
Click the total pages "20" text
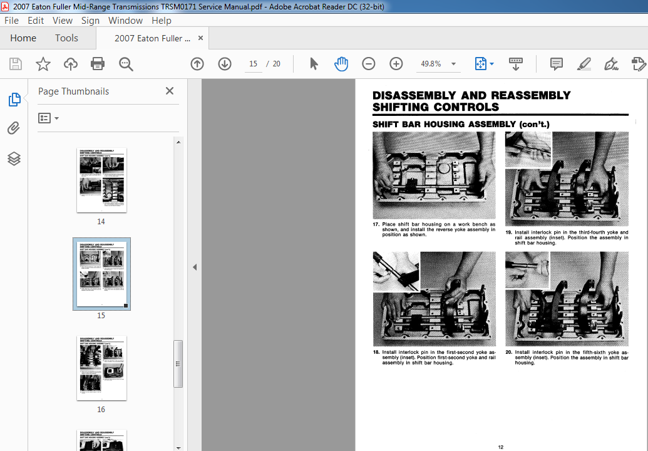click(x=277, y=64)
